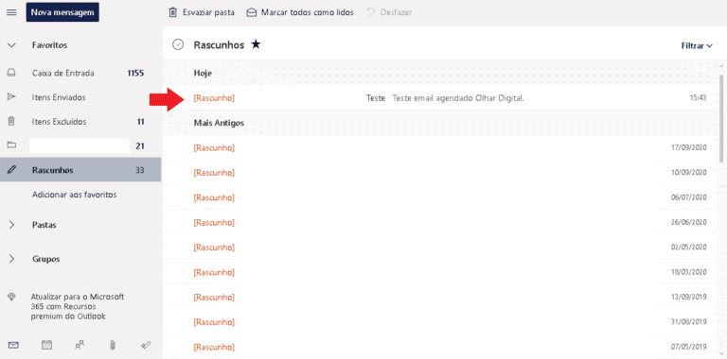Click Marcar todos como lidos
Image resolution: width=727 pixels, height=359 pixels.
point(300,12)
